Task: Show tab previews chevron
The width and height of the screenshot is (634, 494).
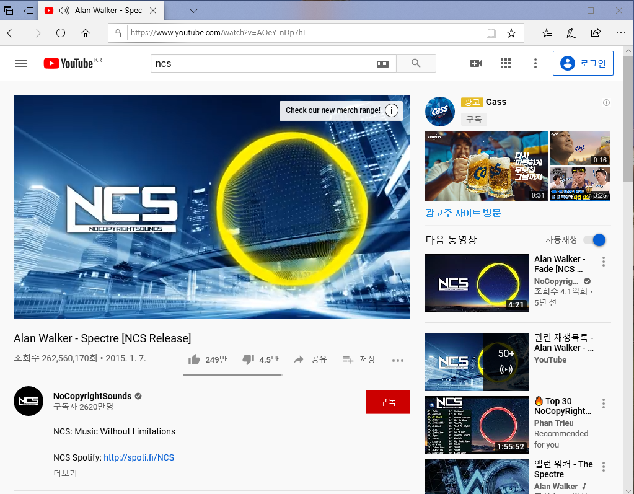Action: (x=194, y=11)
